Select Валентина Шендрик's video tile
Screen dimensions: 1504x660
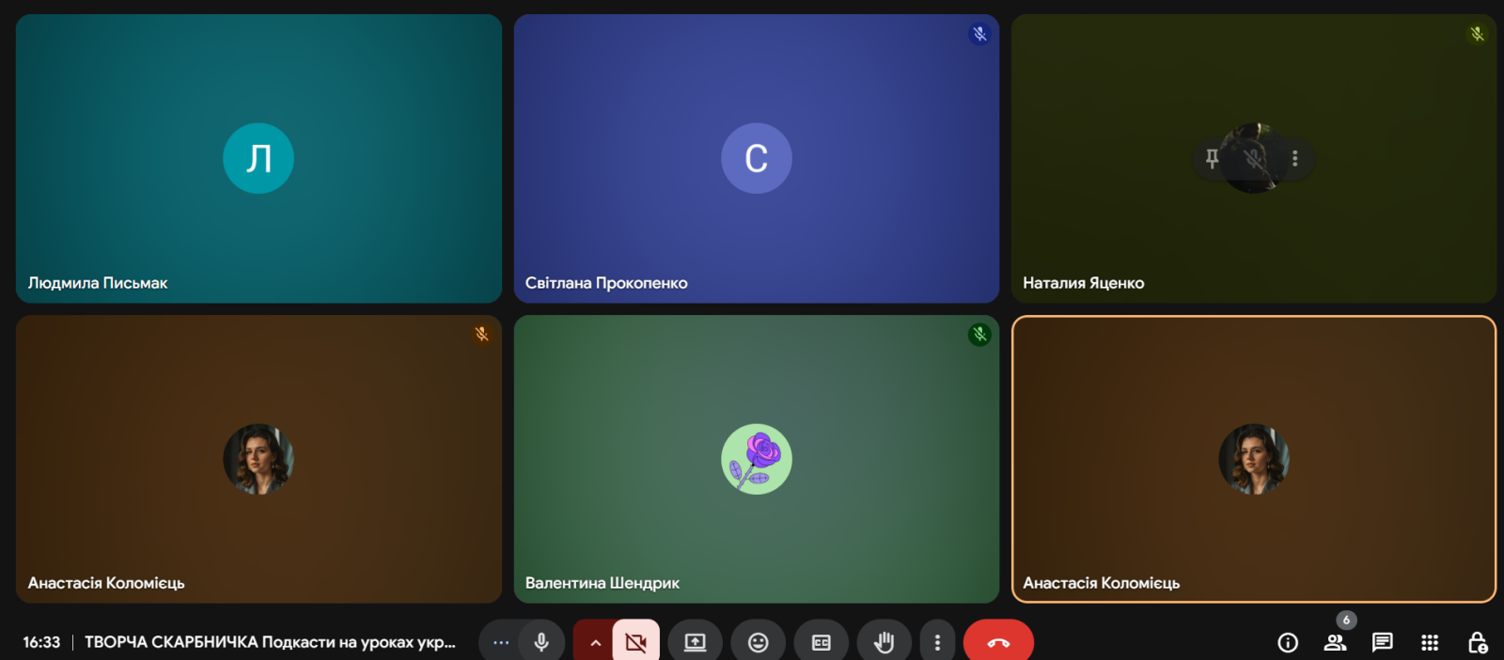pyautogui.click(x=756, y=526)
